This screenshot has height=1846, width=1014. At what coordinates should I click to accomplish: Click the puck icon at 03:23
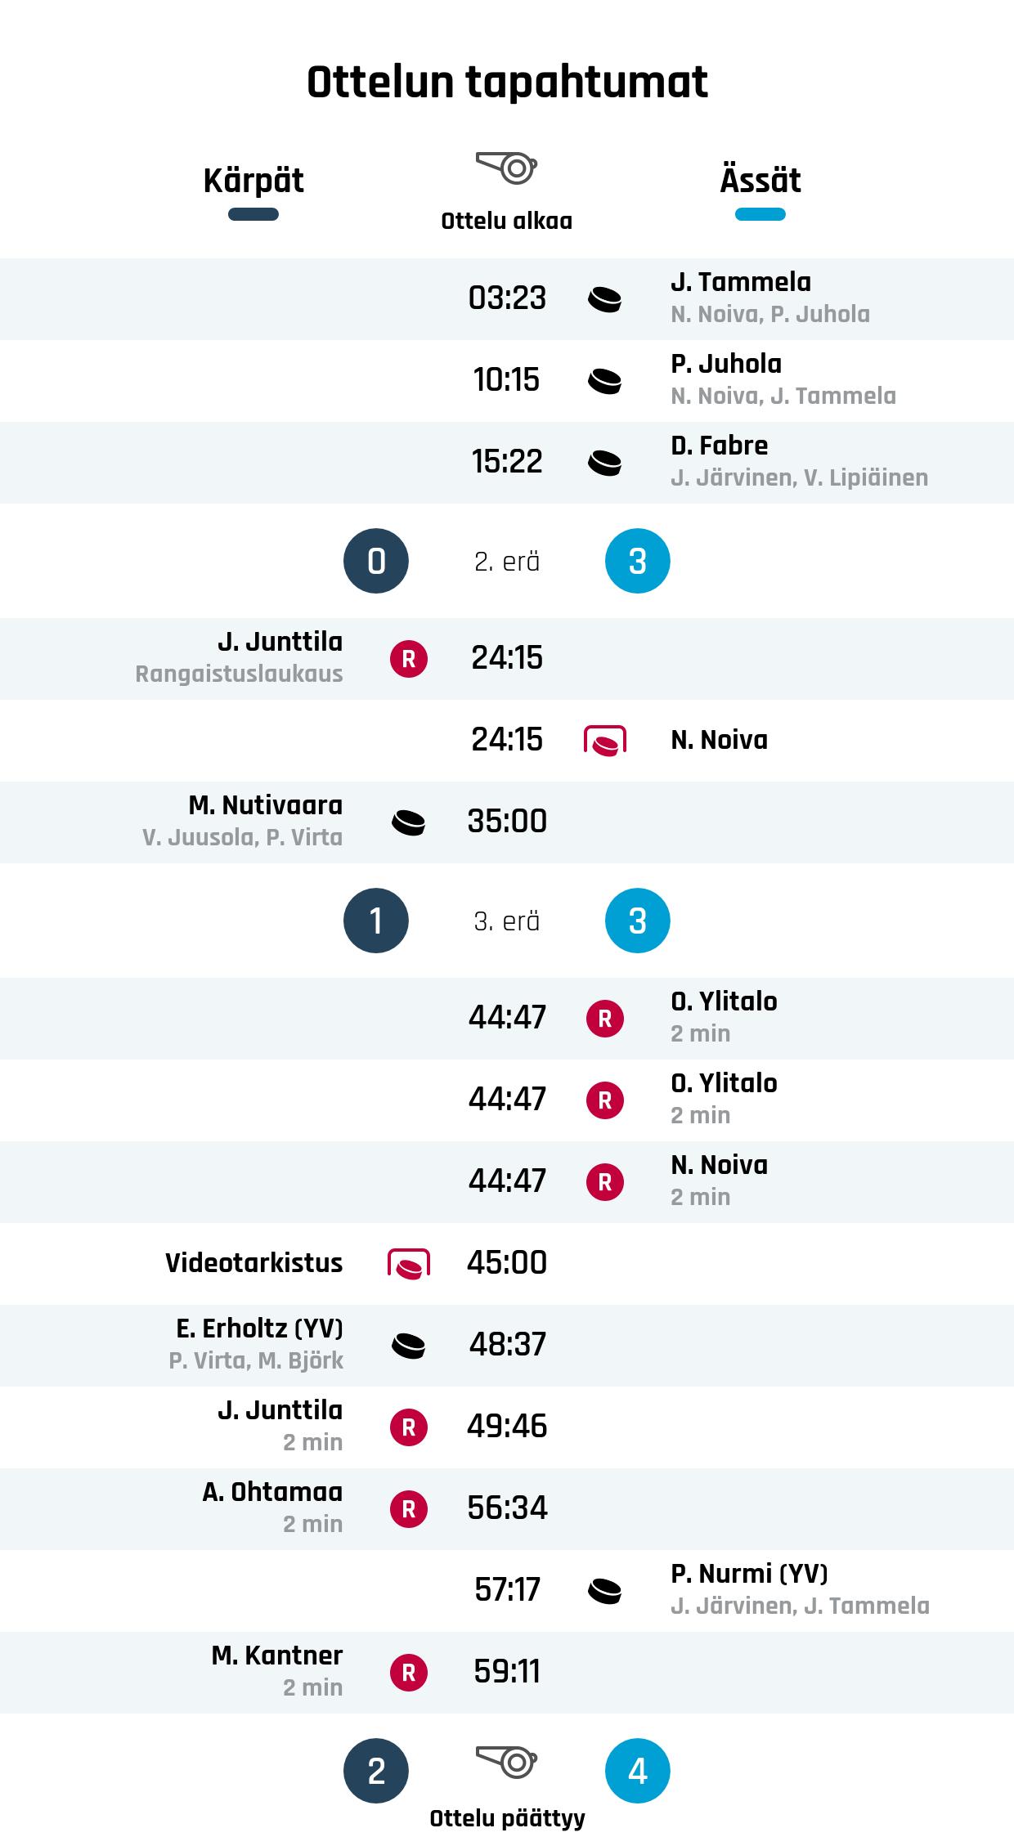[604, 299]
